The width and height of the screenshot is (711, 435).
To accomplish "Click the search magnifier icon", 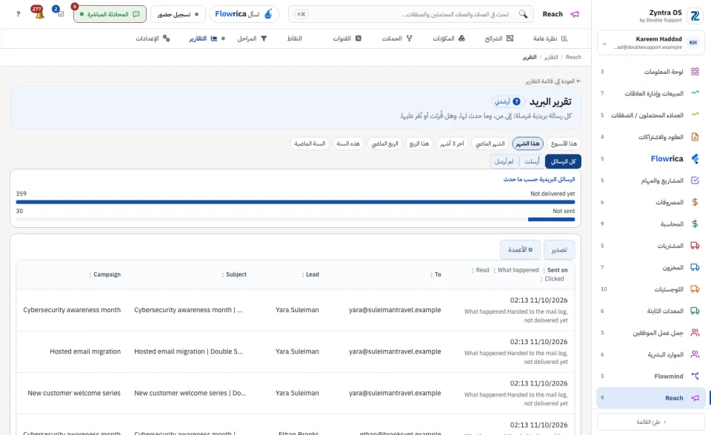I will click(523, 14).
